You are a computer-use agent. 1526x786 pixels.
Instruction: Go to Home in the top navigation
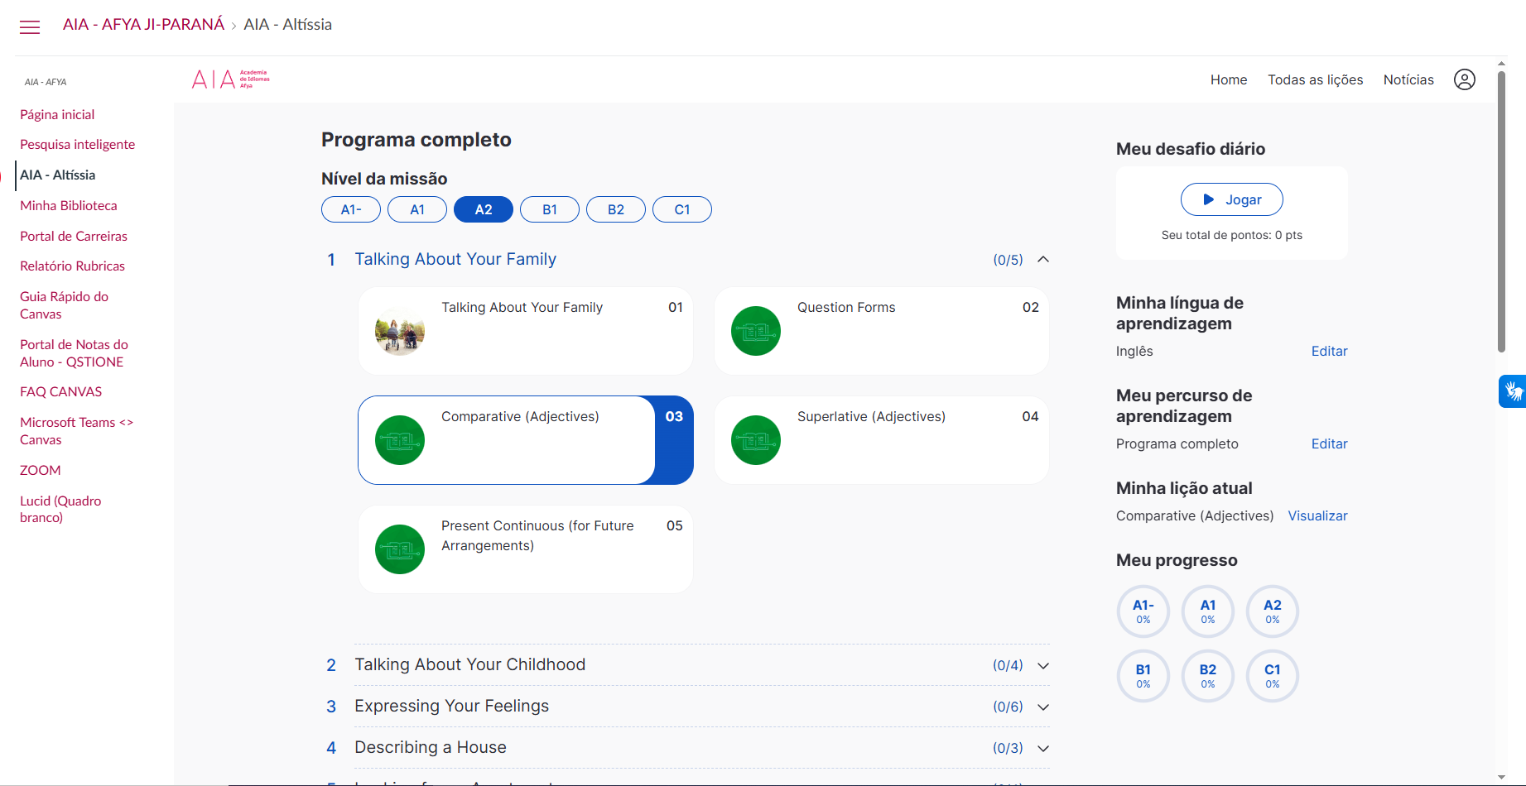pyautogui.click(x=1229, y=79)
